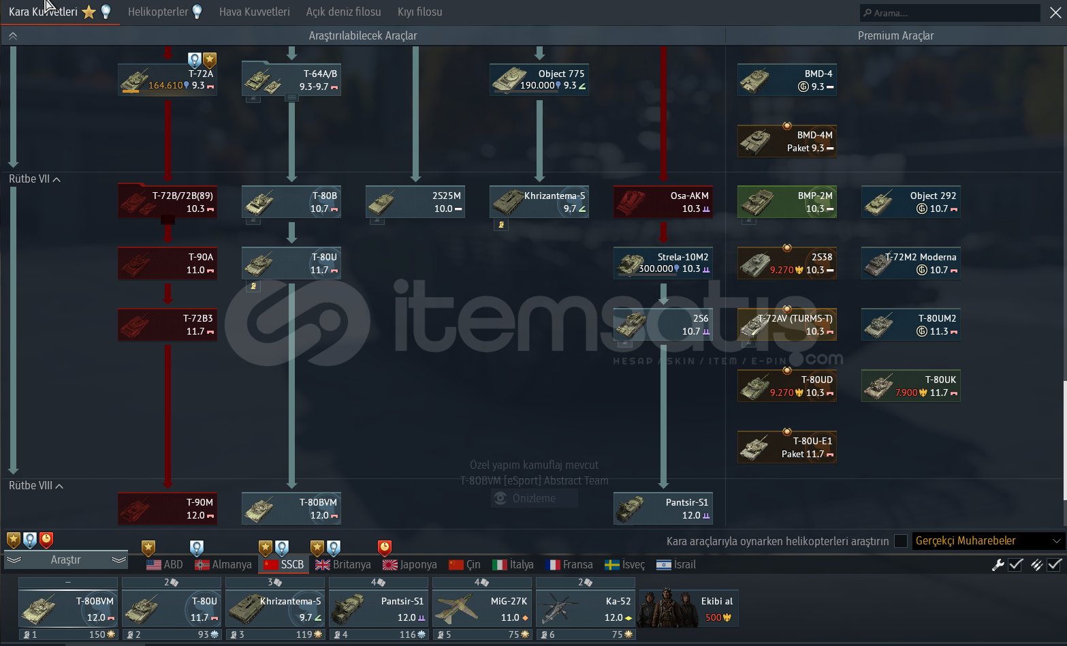Select the BMD-4M pack vehicle

[x=787, y=141]
